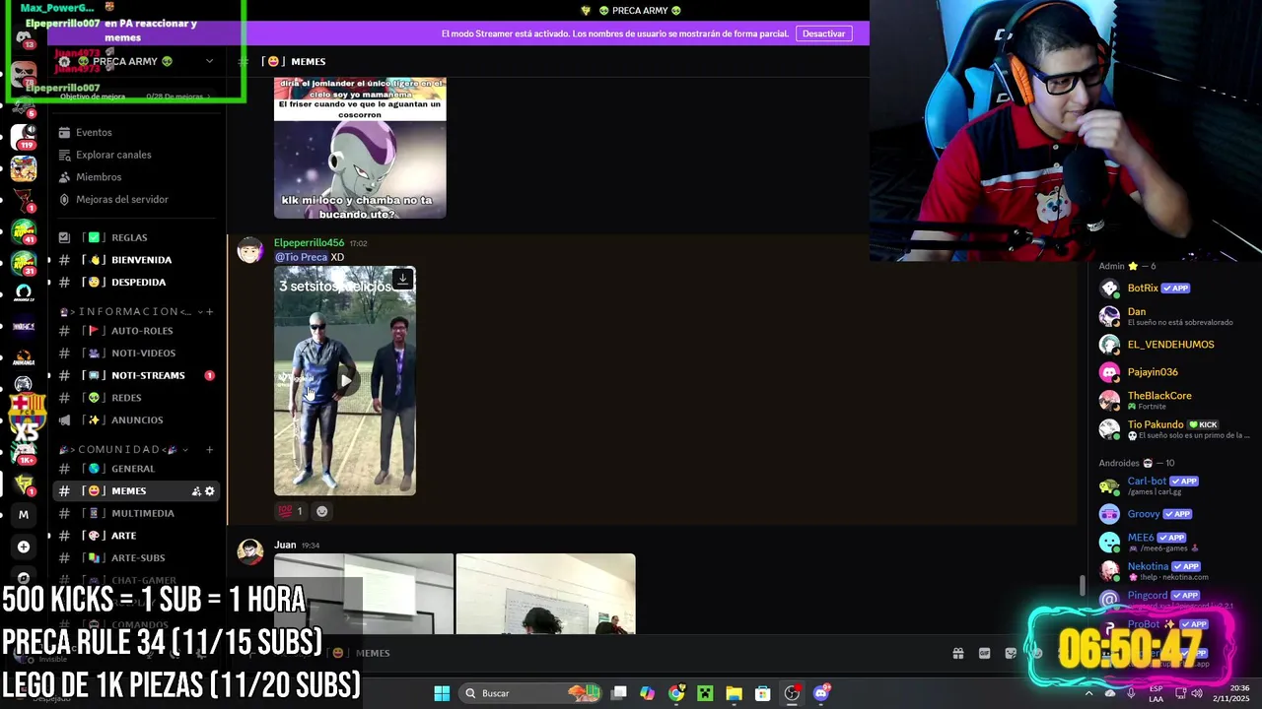
Task: Open the FC Barcelona crest server icon
Action: [x=27, y=414]
